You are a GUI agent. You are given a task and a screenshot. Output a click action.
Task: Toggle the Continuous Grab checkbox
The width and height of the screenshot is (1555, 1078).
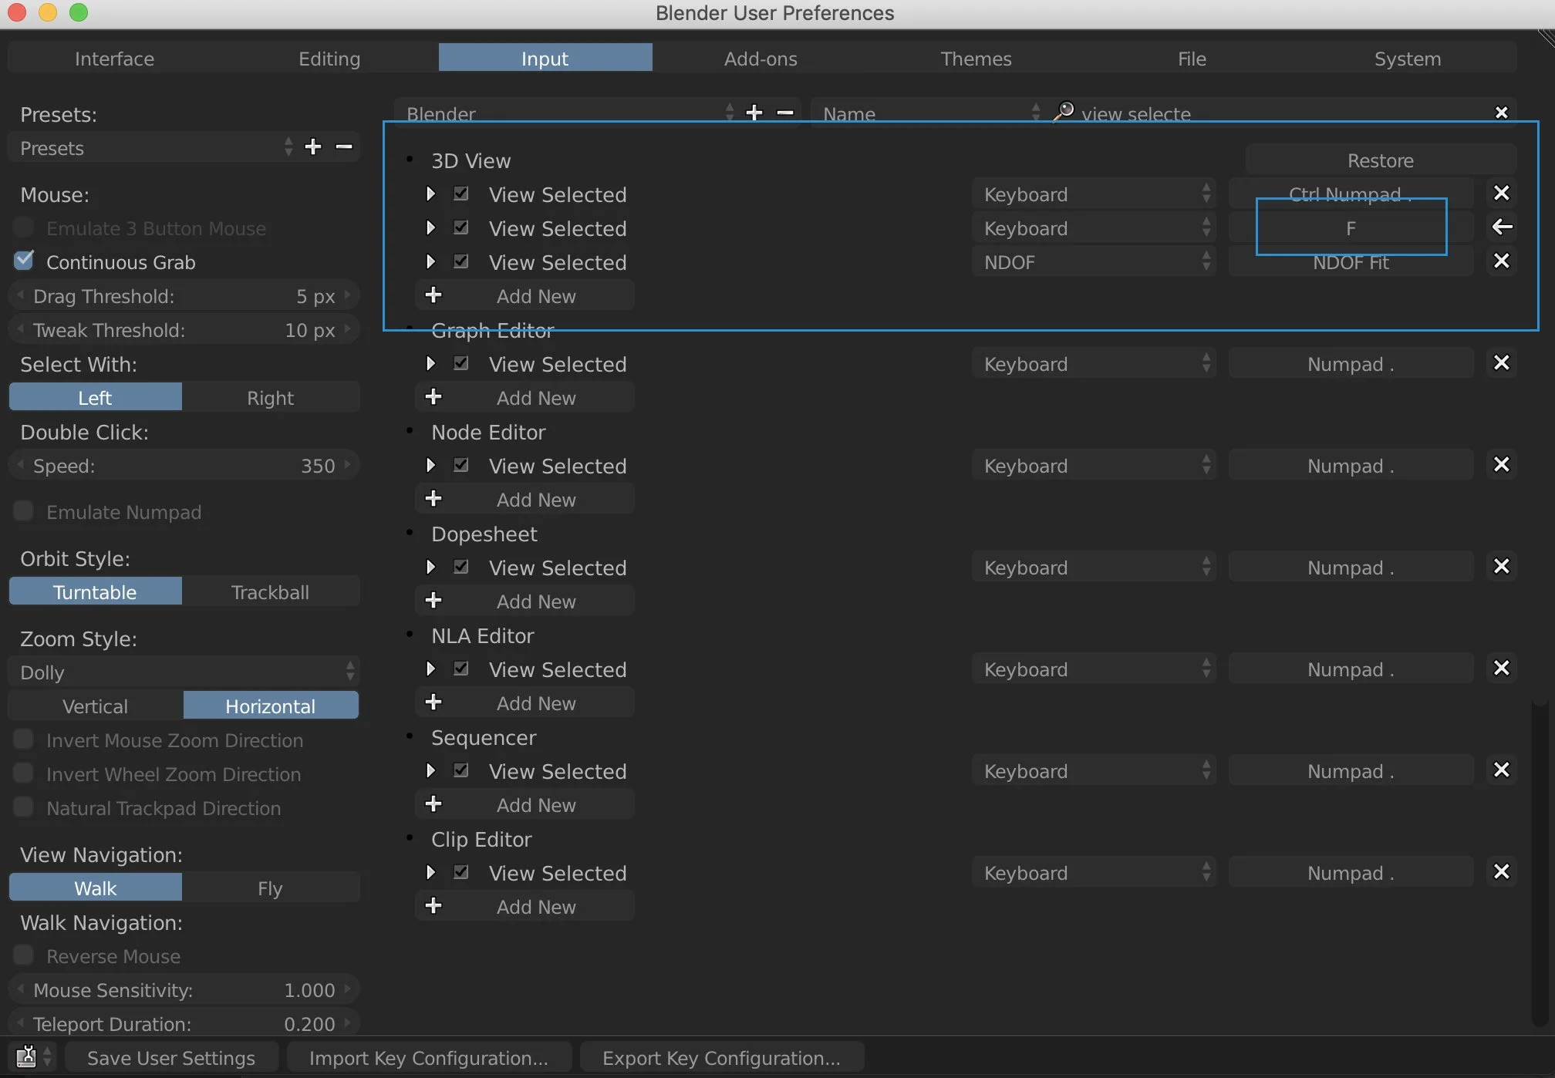point(24,261)
